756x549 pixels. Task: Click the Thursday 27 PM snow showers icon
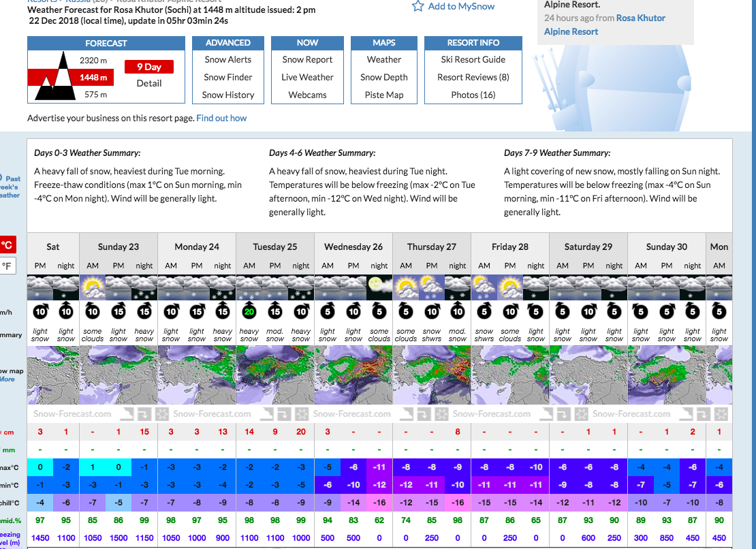(x=432, y=287)
